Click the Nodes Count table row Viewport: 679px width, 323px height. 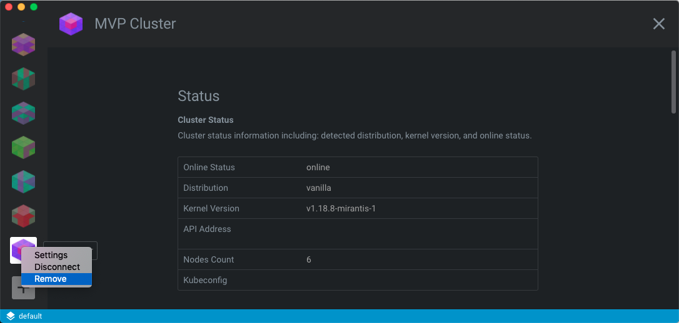click(x=358, y=259)
